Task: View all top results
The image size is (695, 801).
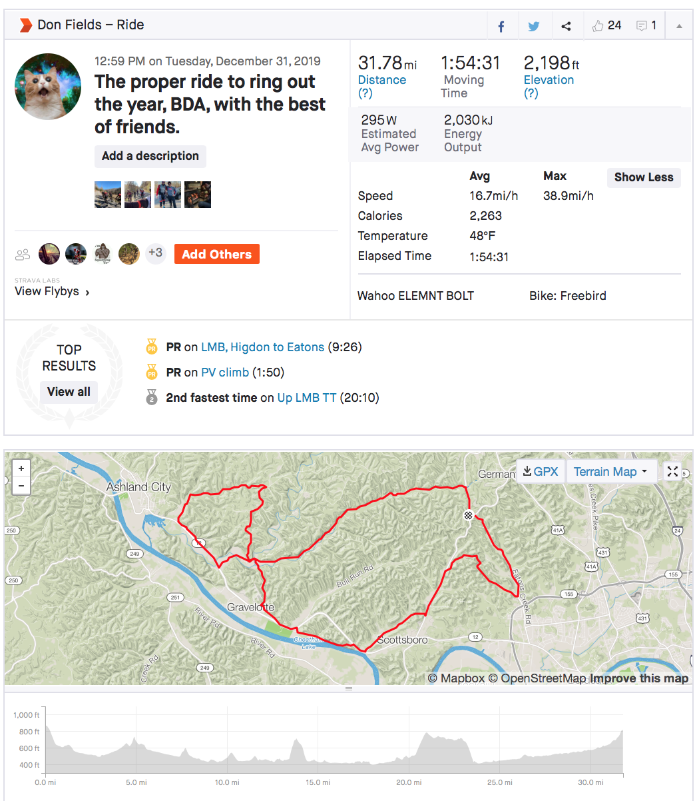Action: [69, 392]
